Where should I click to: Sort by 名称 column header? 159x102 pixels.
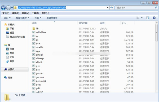coord(34,23)
